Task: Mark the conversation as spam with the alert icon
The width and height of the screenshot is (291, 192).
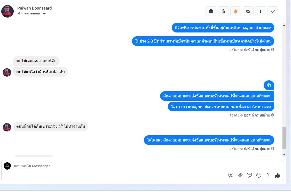Action: [x=211, y=11]
